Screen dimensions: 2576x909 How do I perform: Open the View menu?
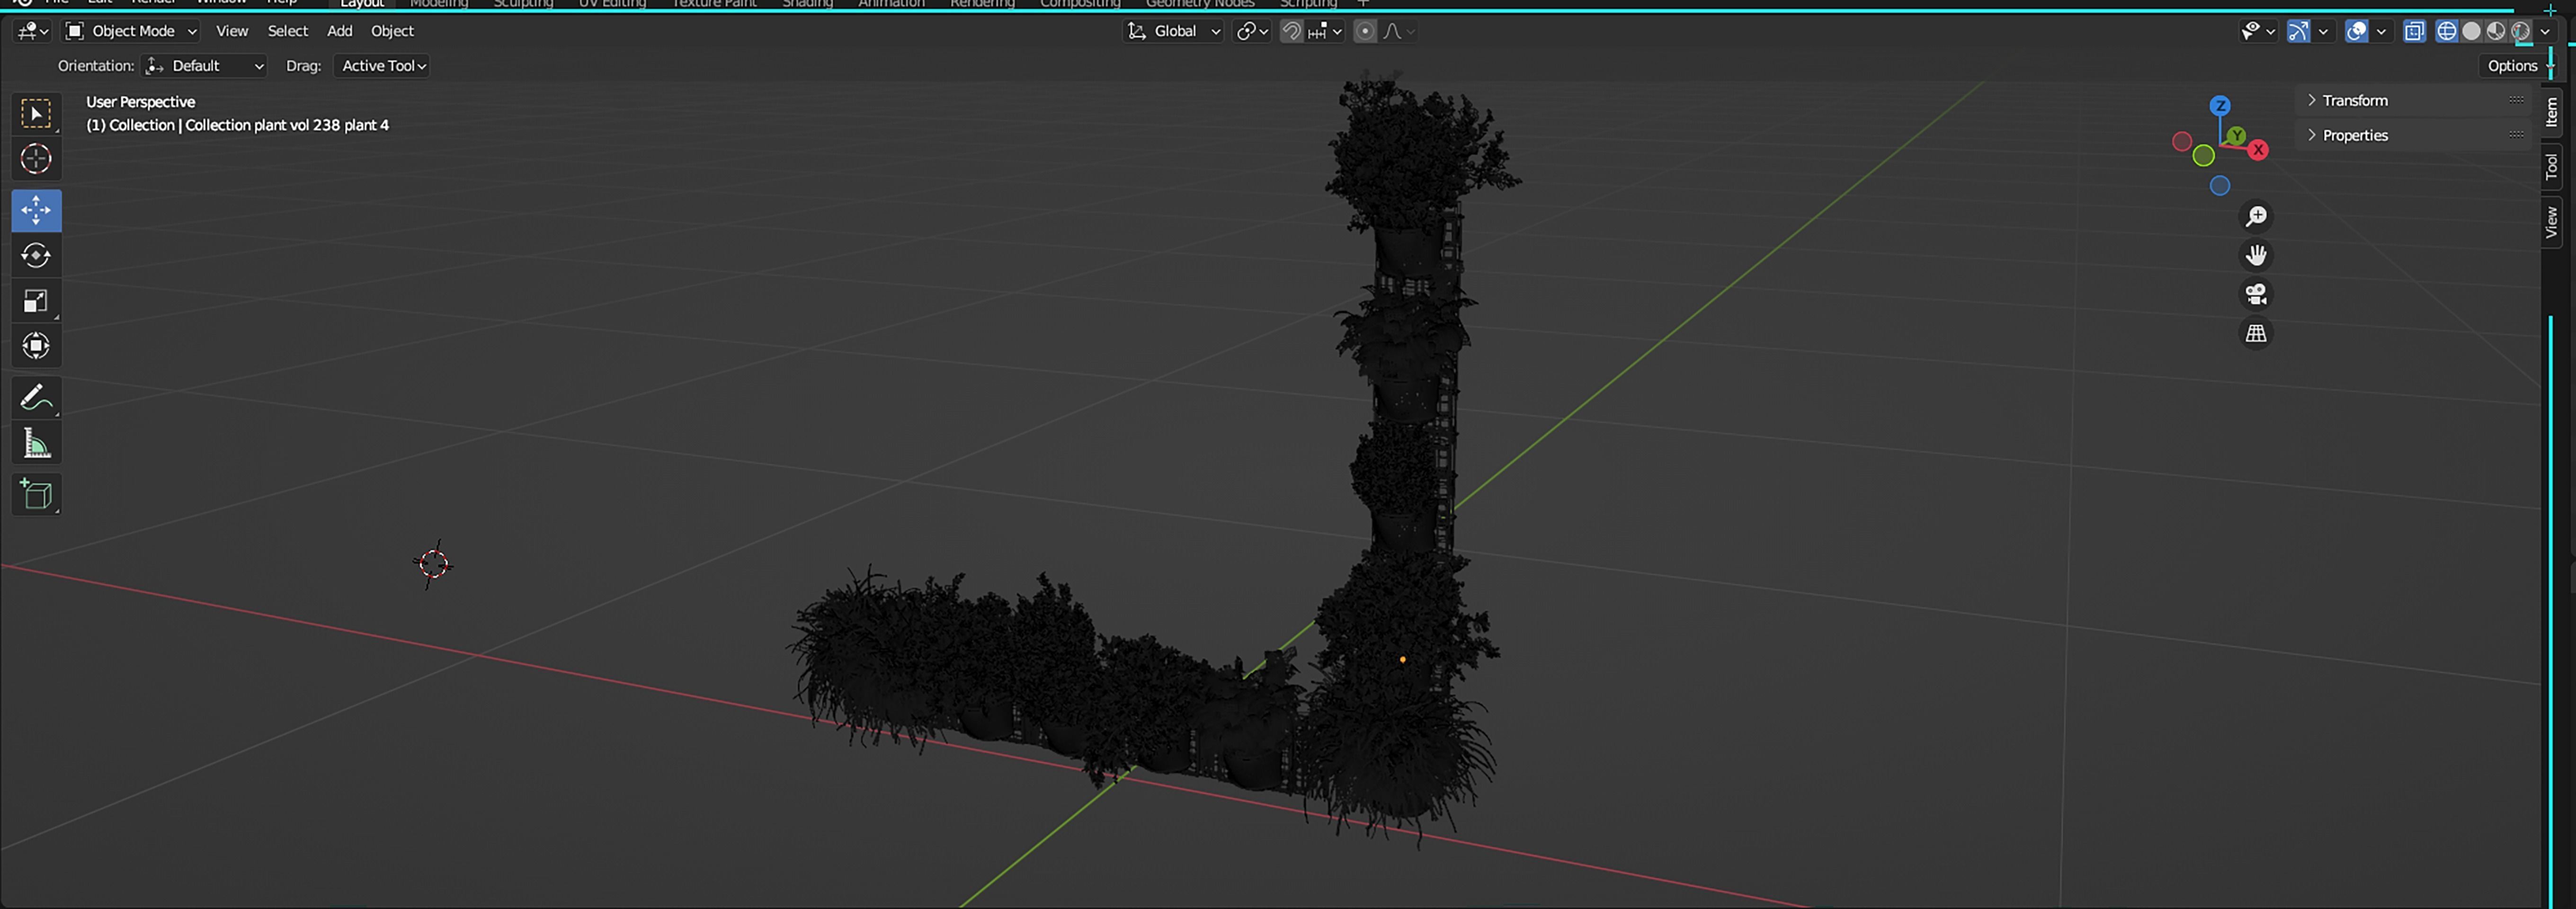(232, 31)
